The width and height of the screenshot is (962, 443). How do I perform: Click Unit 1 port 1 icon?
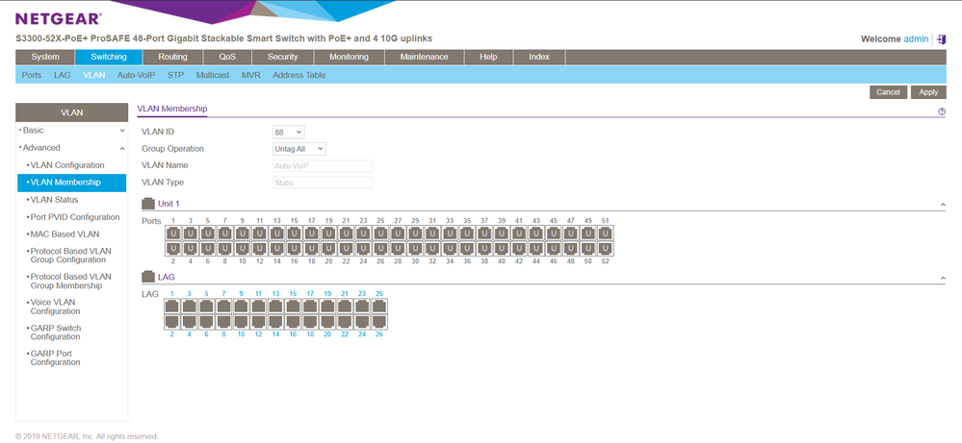coord(173,234)
